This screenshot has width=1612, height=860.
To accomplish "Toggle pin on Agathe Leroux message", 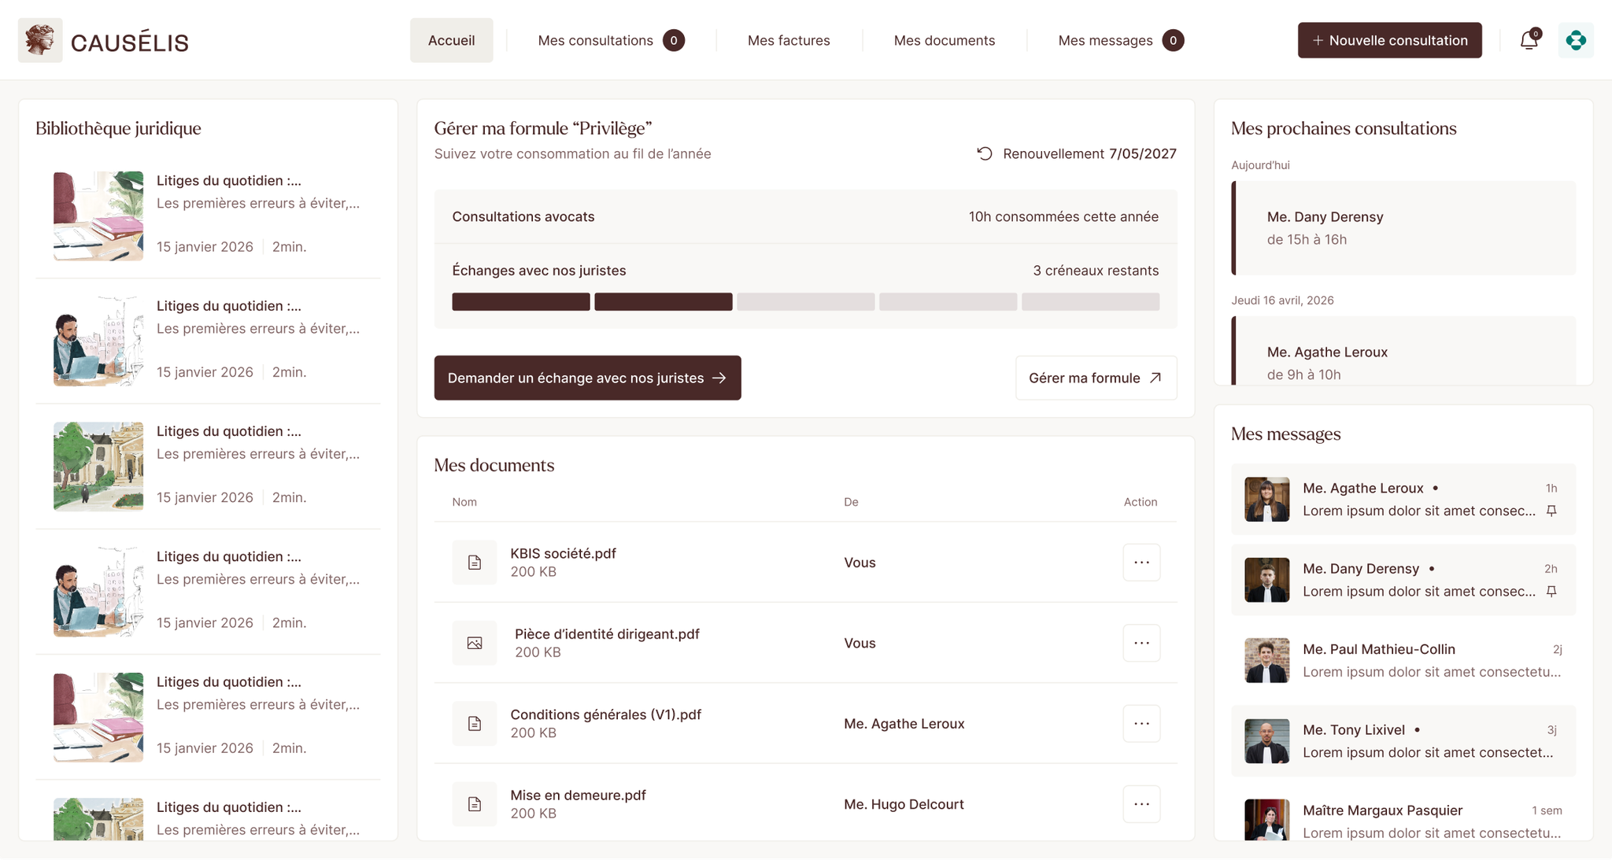I will [1551, 511].
